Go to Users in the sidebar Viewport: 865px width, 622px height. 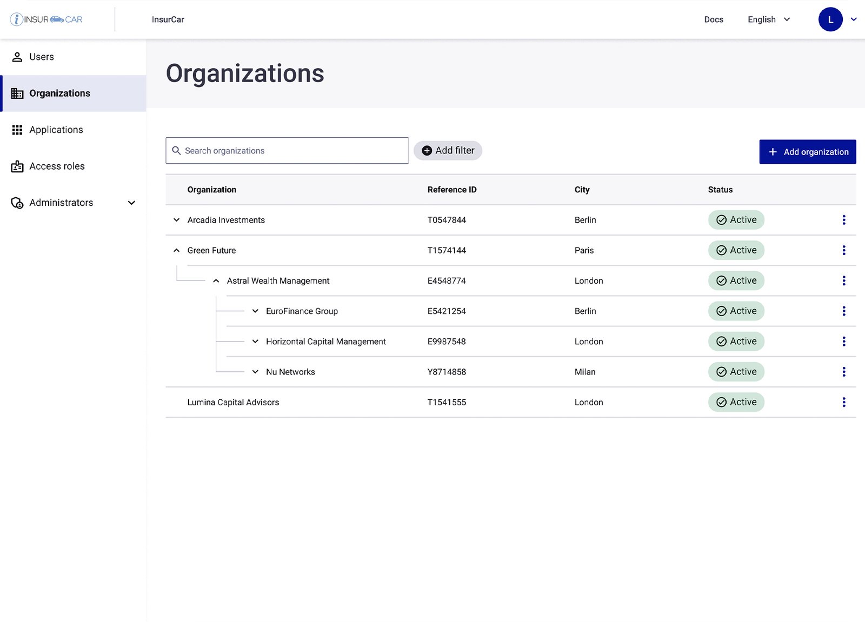pyautogui.click(x=42, y=57)
